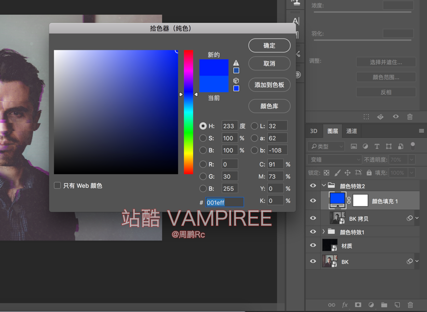
Task: Hide the 颜色特效2 group
Action: coord(313,186)
